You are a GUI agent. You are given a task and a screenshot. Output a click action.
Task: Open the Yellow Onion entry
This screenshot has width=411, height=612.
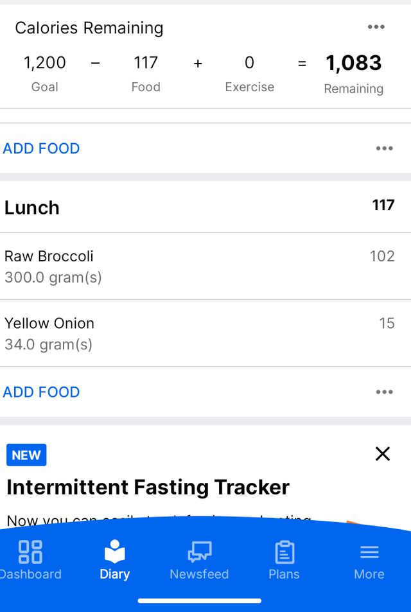pyautogui.click(x=205, y=333)
